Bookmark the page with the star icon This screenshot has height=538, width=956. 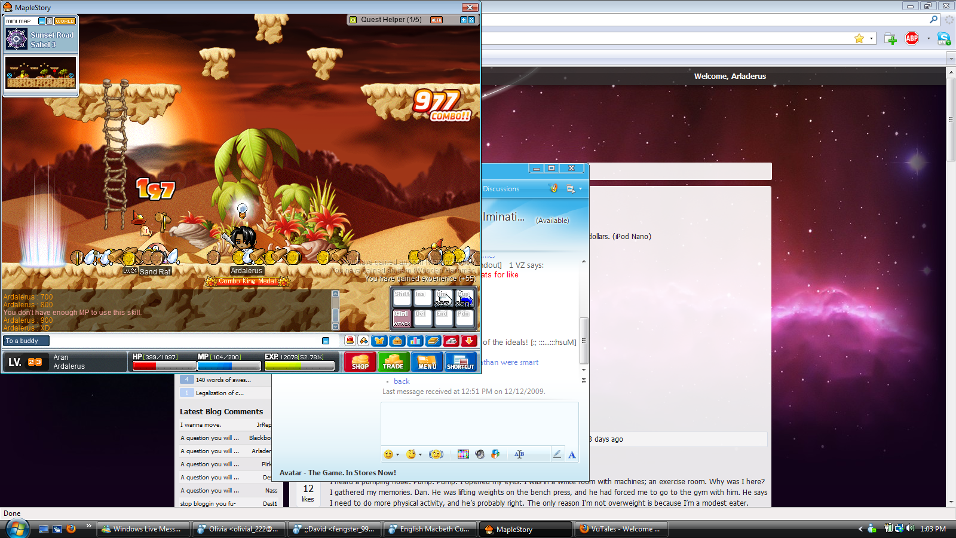point(859,38)
